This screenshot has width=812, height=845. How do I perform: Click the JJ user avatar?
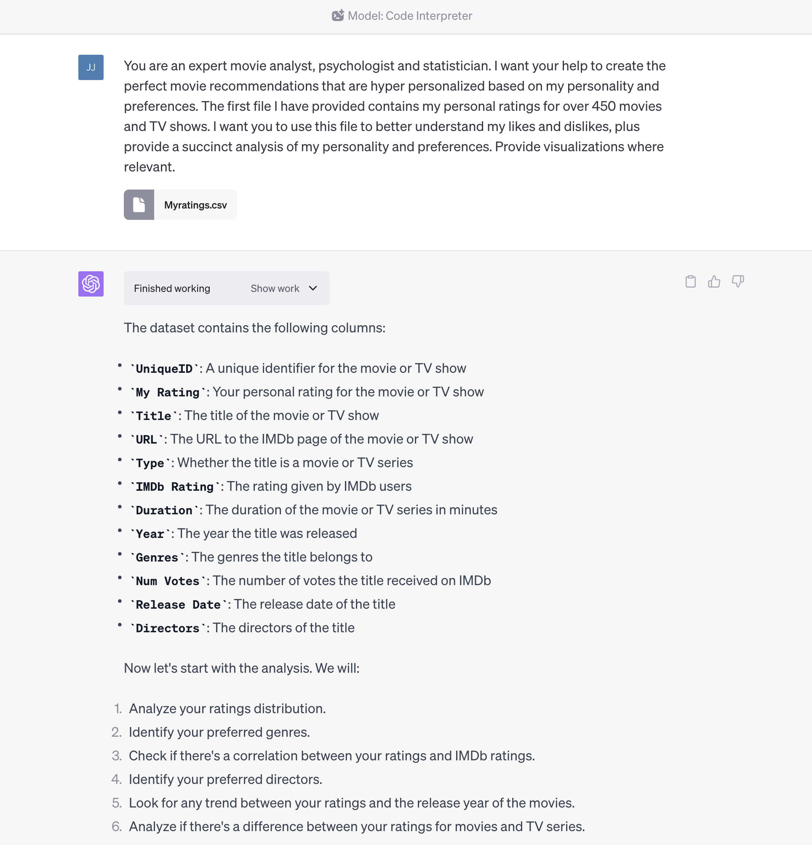pos(91,67)
